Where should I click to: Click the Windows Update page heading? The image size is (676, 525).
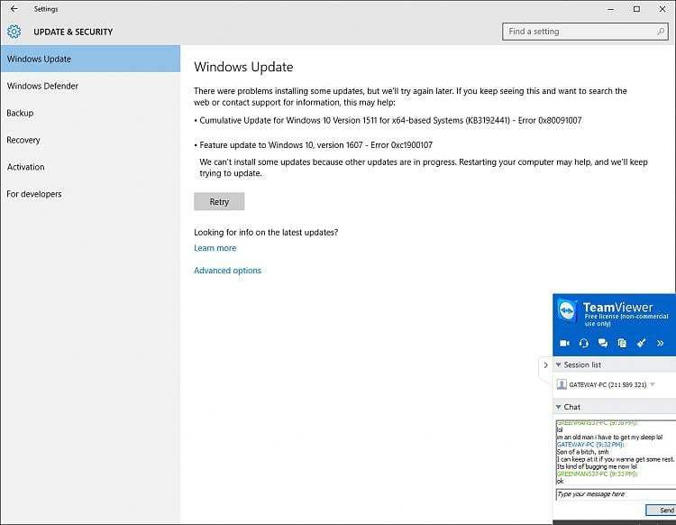tap(243, 67)
